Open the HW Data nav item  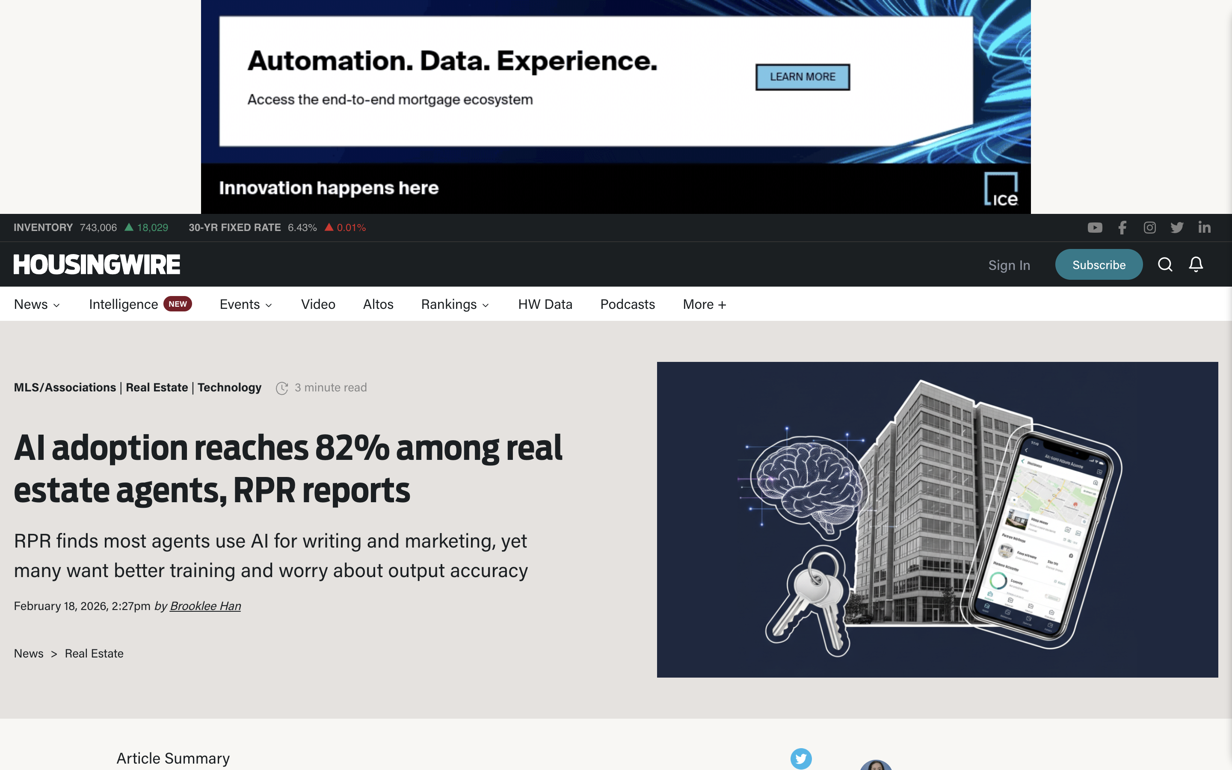click(x=545, y=305)
